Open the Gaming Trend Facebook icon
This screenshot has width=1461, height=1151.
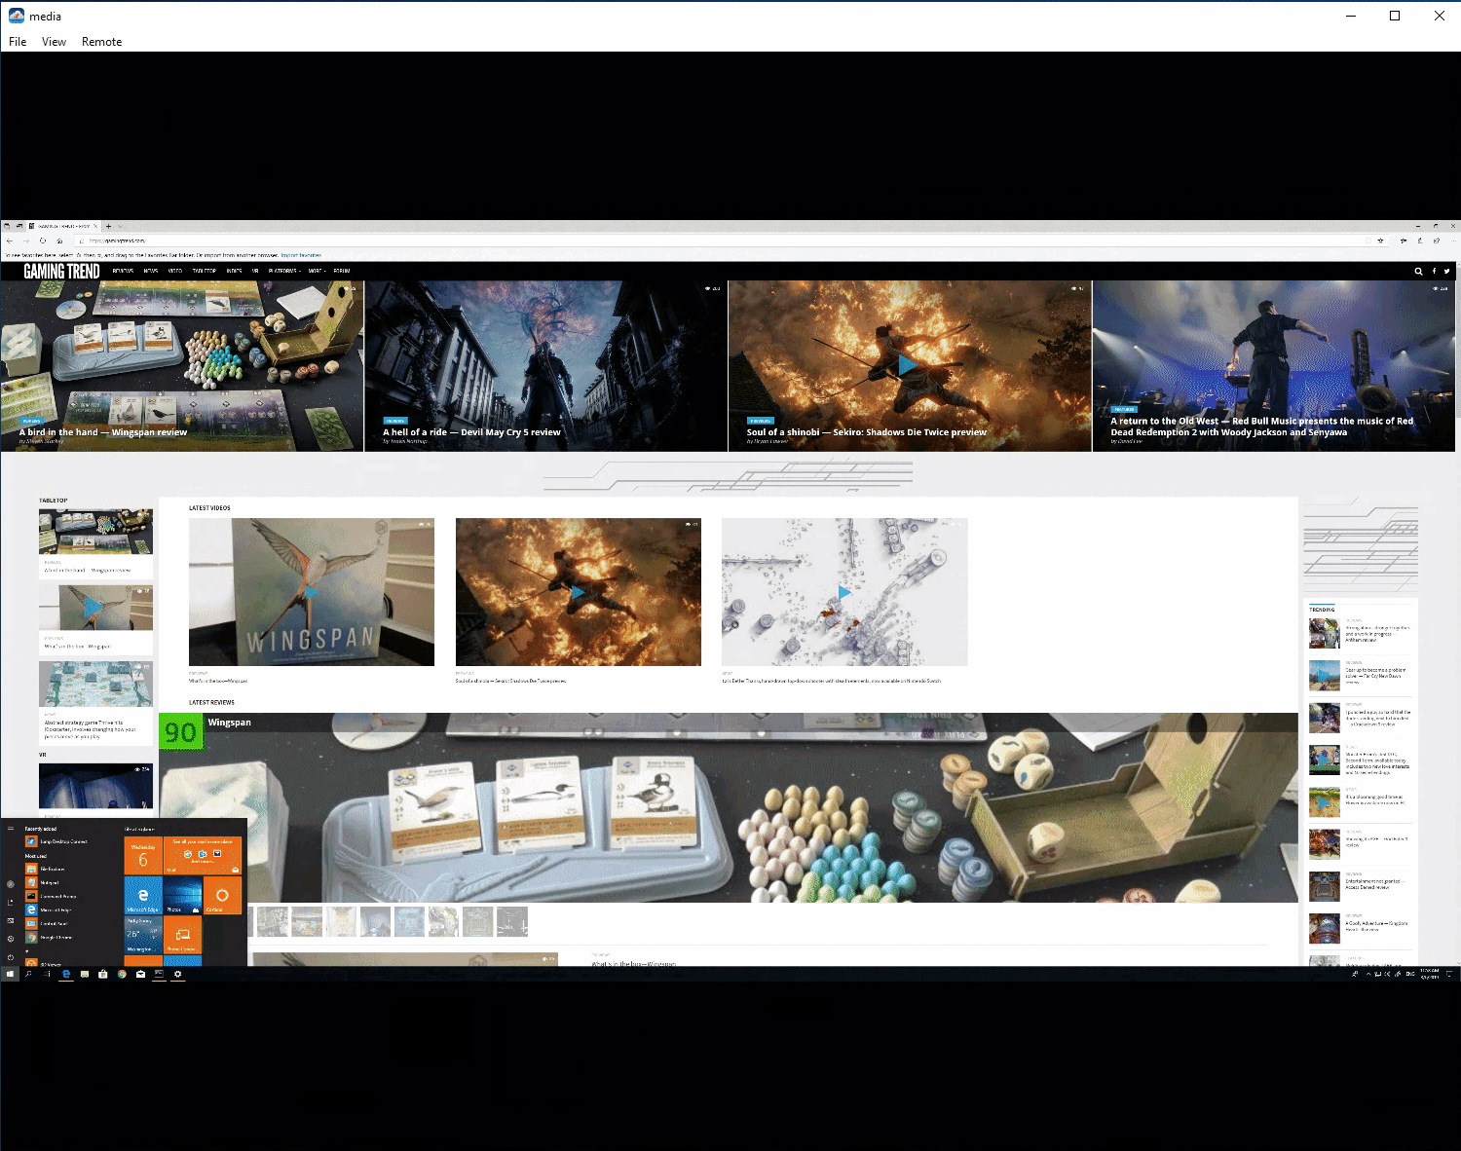coord(1434,271)
